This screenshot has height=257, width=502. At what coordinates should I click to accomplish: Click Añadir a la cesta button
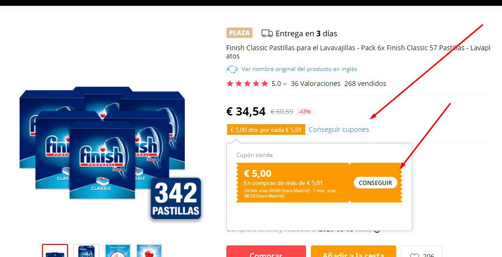353,252
